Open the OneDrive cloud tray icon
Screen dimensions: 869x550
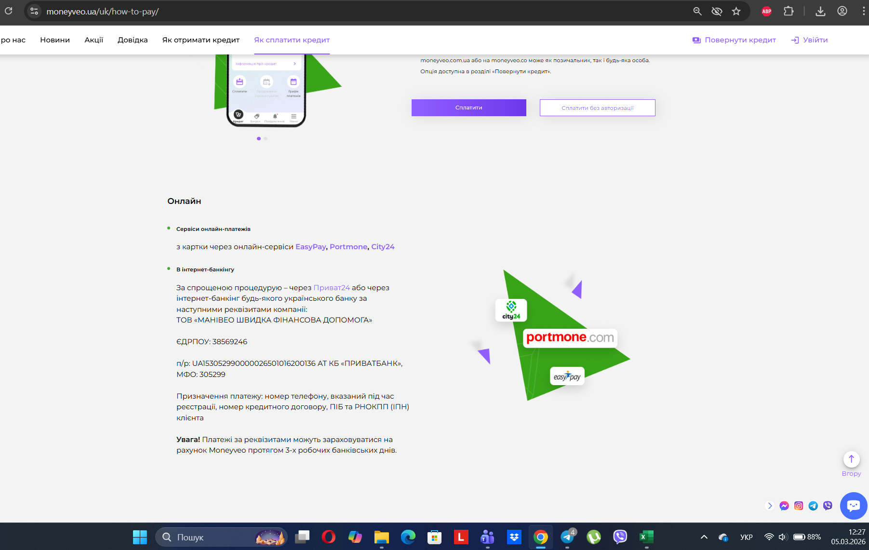point(723,537)
